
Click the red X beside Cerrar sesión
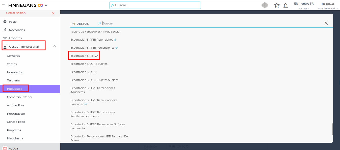point(53,13)
